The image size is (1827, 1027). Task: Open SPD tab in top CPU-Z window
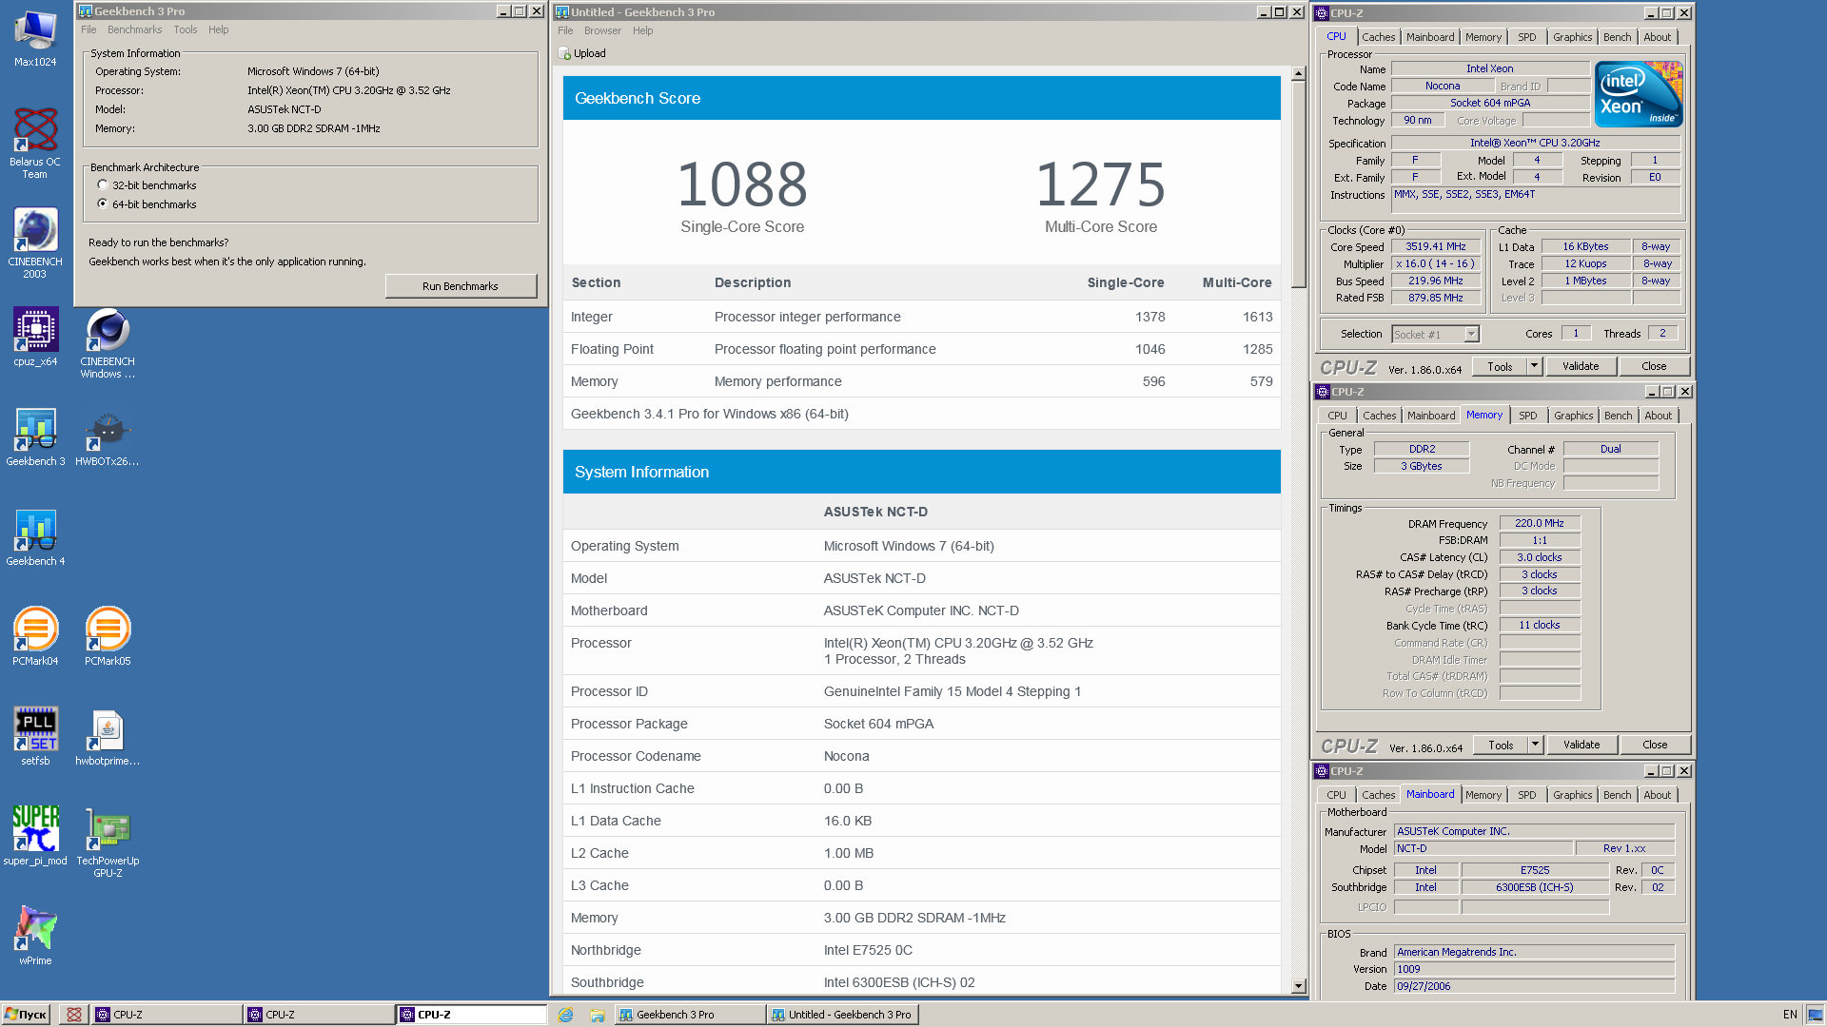pyautogui.click(x=1526, y=37)
